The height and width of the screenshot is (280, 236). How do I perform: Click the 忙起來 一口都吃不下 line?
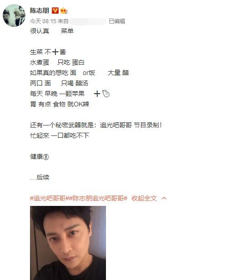point(60,135)
